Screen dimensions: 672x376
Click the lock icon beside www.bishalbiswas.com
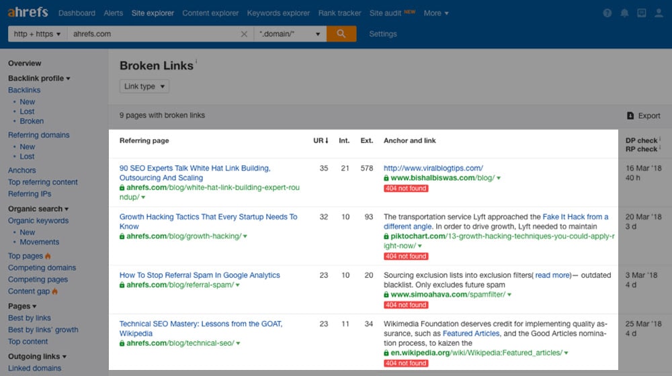(386, 178)
